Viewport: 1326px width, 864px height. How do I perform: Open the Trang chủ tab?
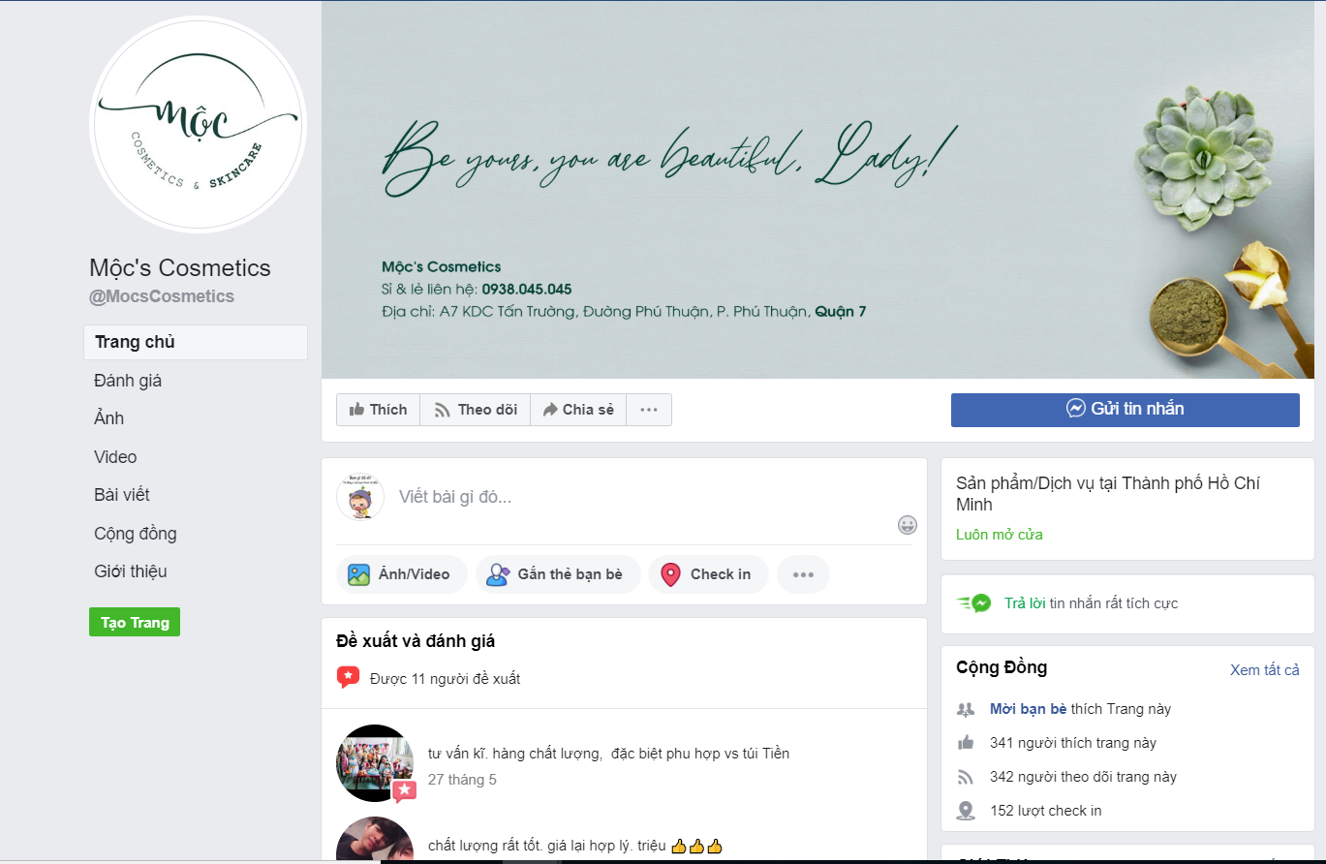point(196,342)
